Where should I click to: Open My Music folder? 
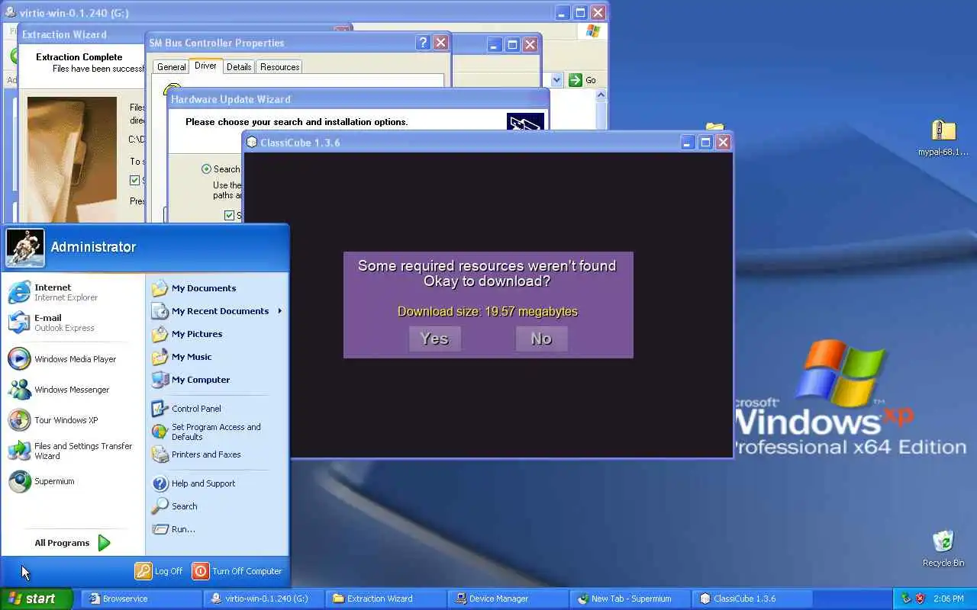click(217, 357)
